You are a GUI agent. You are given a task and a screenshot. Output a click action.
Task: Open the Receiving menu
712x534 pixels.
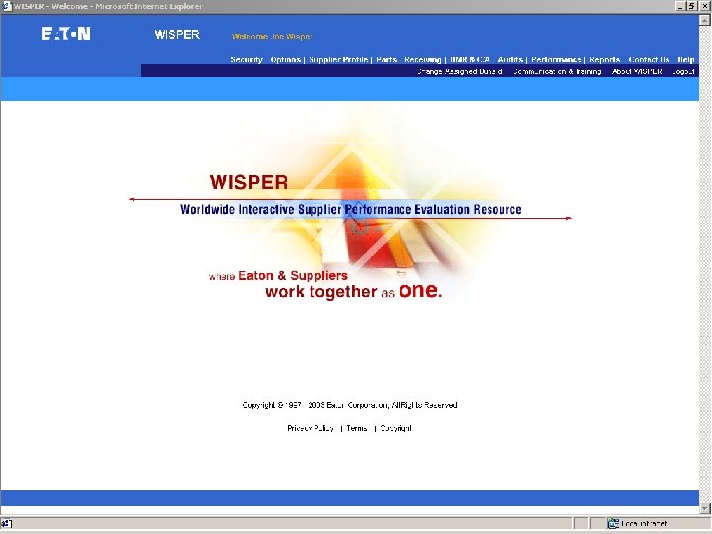click(x=423, y=60)
